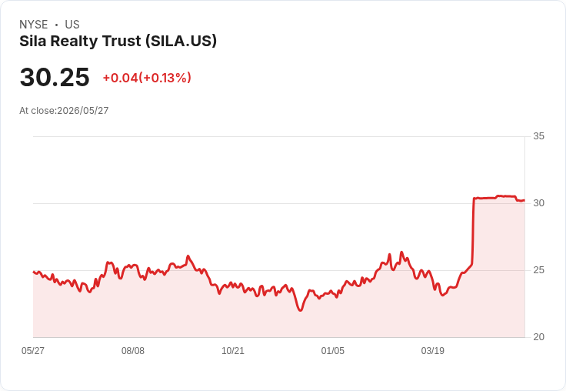Click the 05/27 date axis label

click(33, 350)
